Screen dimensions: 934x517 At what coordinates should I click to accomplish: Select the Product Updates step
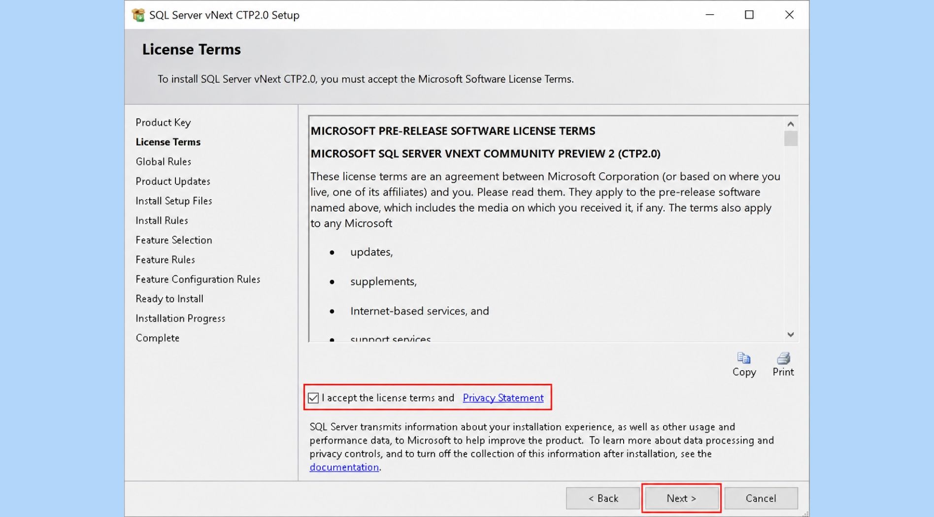[173, 181]
